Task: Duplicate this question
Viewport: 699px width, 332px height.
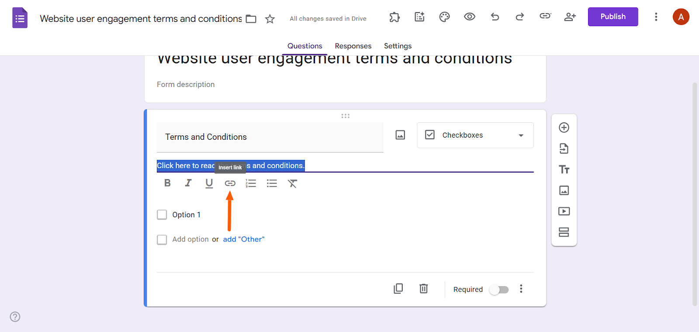Action: 398,289
